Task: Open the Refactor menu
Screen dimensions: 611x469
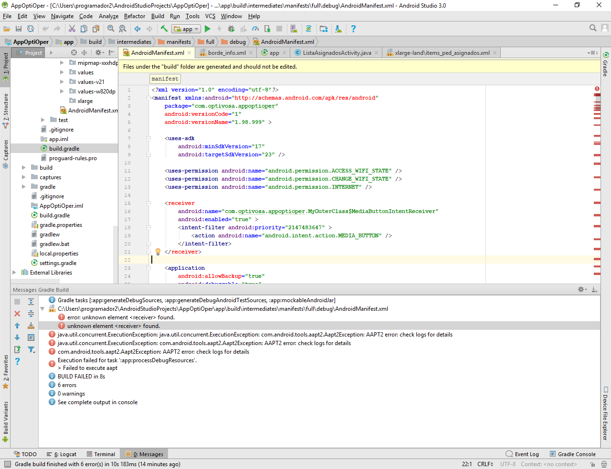Action: click(x=135, y=16)
